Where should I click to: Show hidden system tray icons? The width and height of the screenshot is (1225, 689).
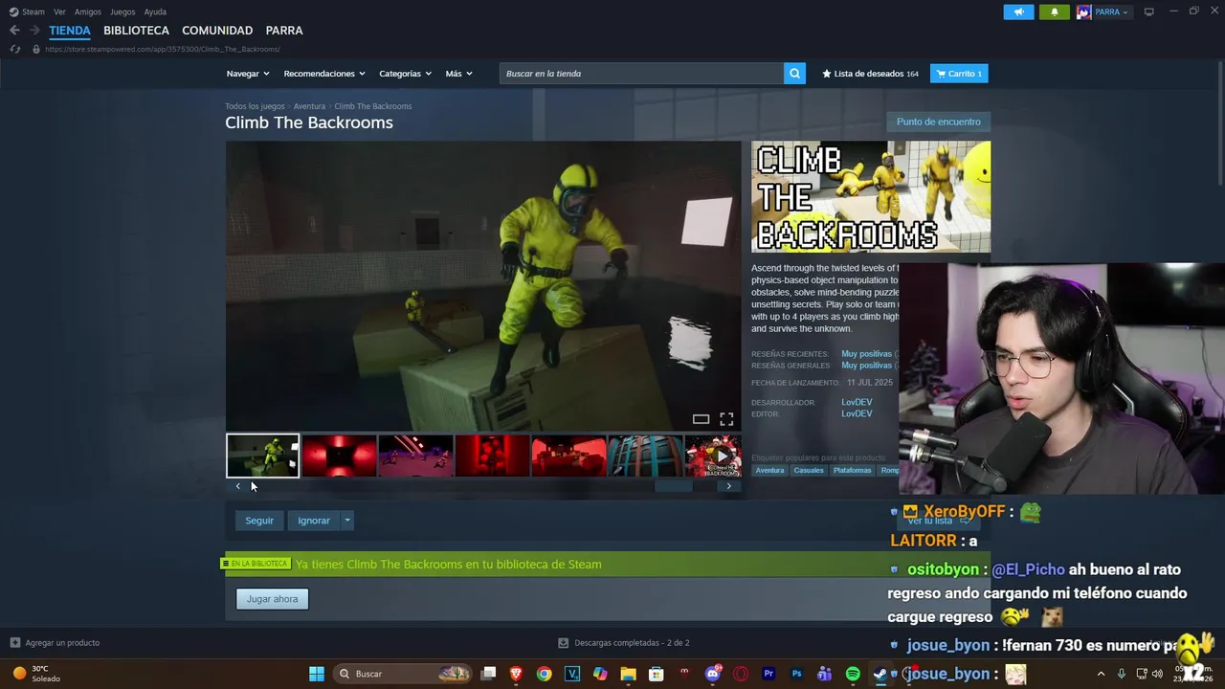(1101, 674)
